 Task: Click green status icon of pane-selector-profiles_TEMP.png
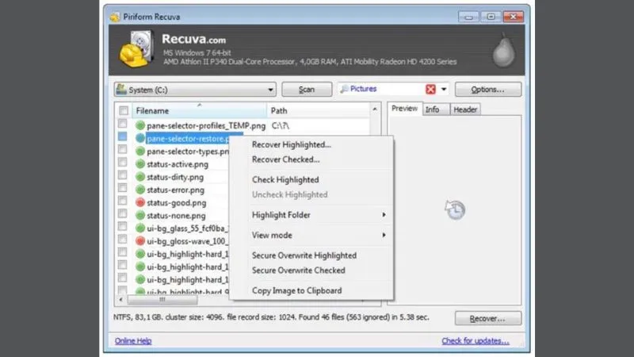(x=140, y=125)
